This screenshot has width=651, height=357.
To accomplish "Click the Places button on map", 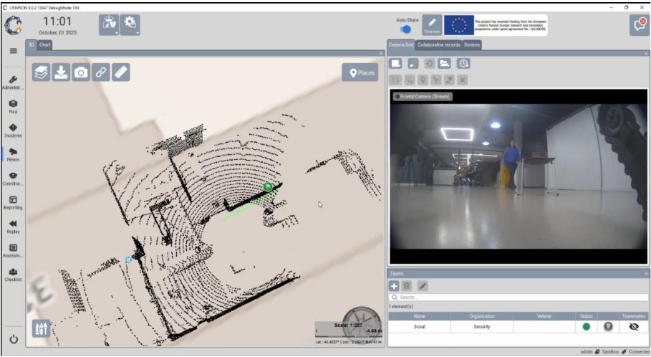I will pos(360,72).
